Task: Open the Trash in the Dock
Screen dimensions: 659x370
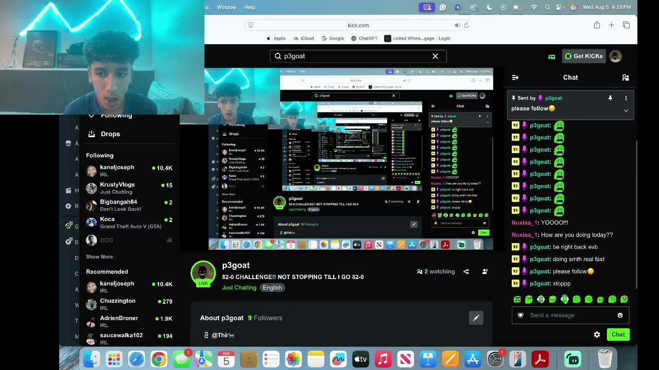Action: pyautogui.click(x=604, y=359)
